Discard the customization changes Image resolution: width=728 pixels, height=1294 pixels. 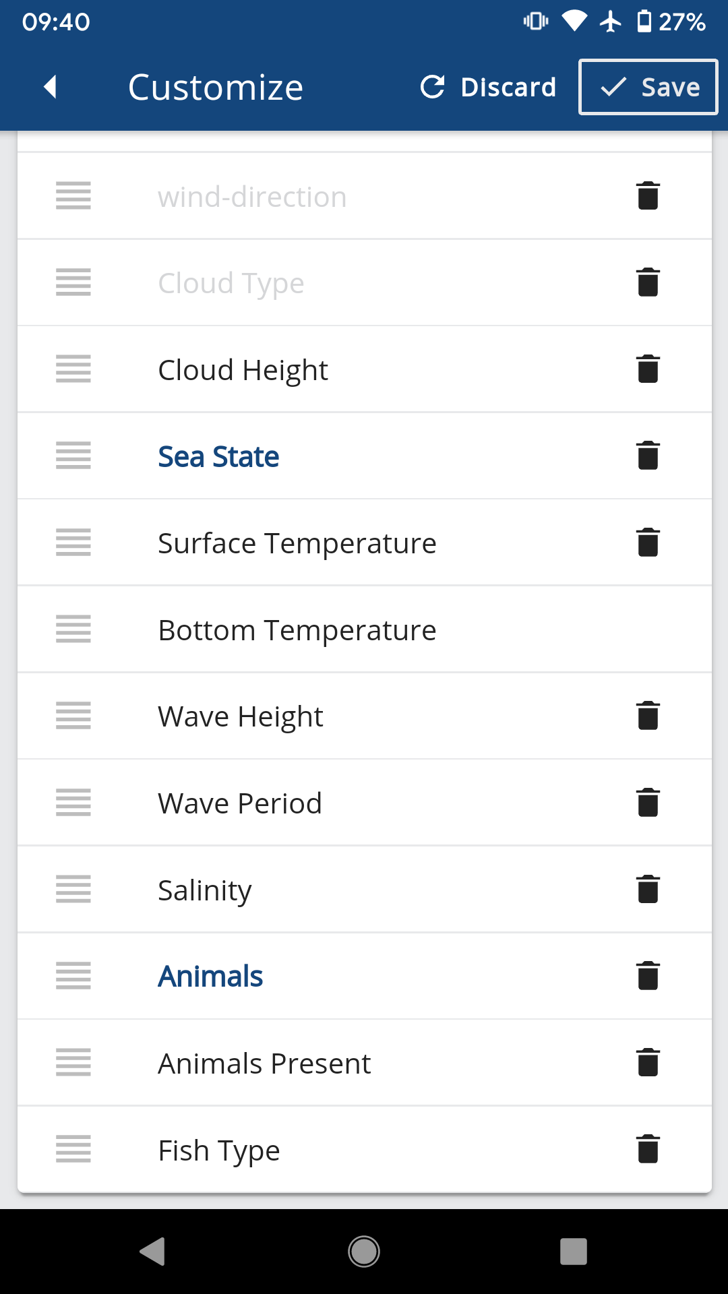pyautogui.click(x=489, y=87)
